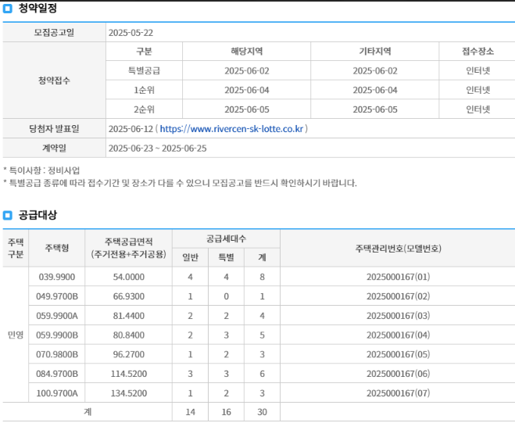Select housing type '049.9700B'
The image size is (515, 423).
click(x=57, y=296)
